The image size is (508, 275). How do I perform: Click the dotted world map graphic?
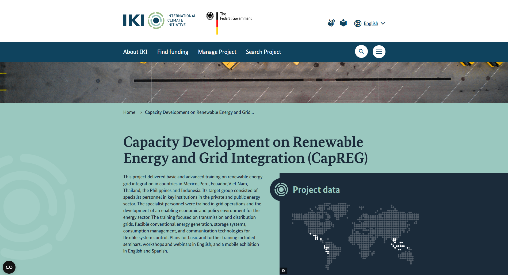tap(355, 233)
